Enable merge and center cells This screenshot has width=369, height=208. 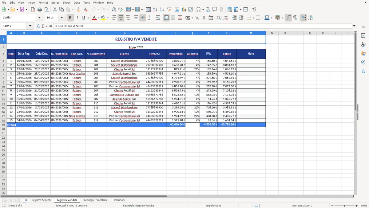tap(166, 18)
